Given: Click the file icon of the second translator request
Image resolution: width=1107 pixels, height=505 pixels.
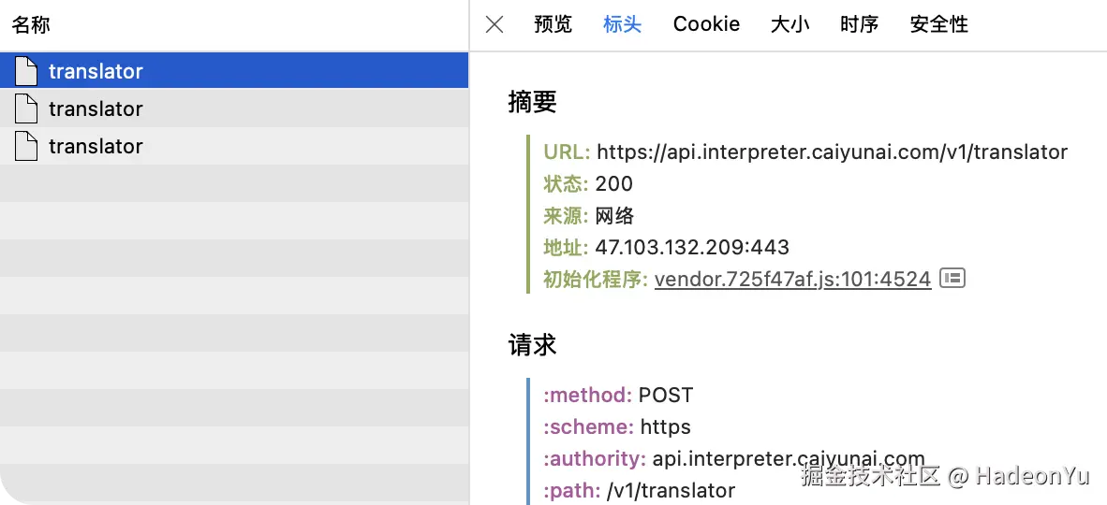Looking at the screenshot, I should [26, 108].
